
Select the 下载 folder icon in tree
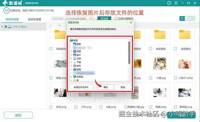pos(75,62)
